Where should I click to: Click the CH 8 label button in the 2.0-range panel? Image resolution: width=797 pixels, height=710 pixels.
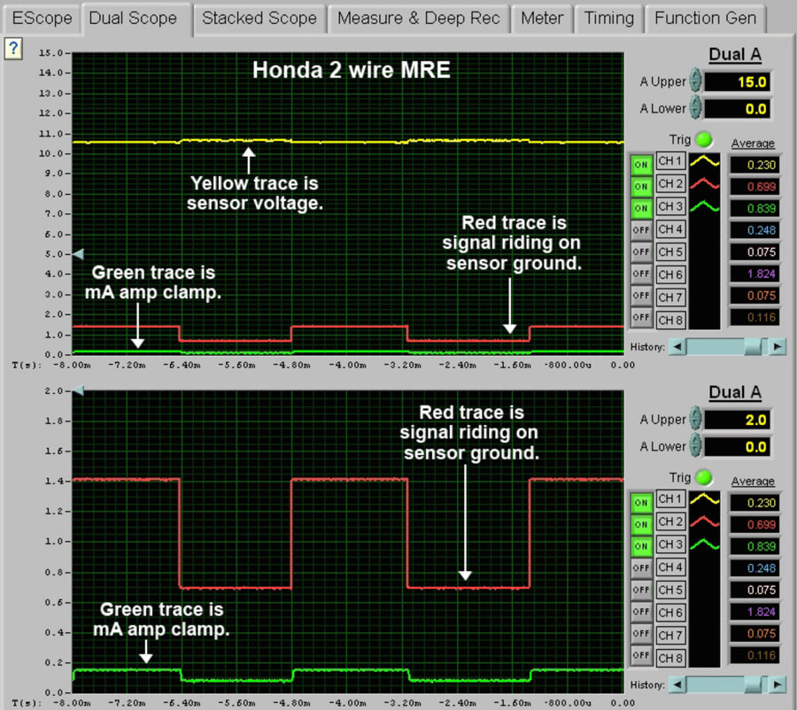pyautogui.click(x=670, y=659)
